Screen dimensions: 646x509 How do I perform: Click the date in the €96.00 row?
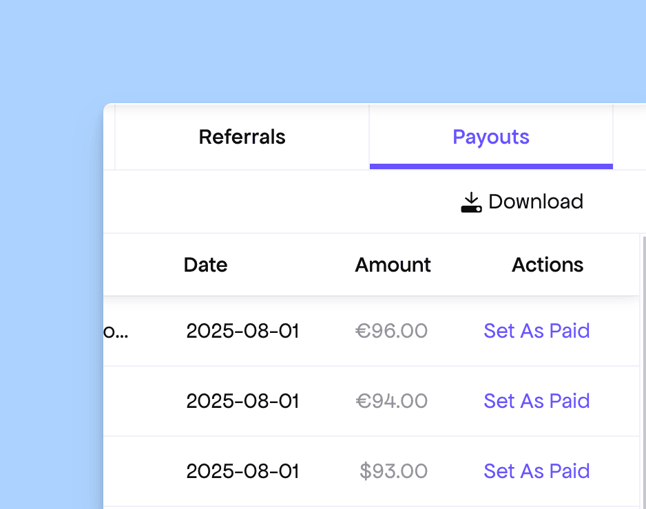tap(242, 331)
